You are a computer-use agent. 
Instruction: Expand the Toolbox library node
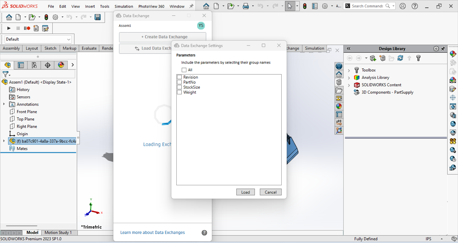pos(349,70)
